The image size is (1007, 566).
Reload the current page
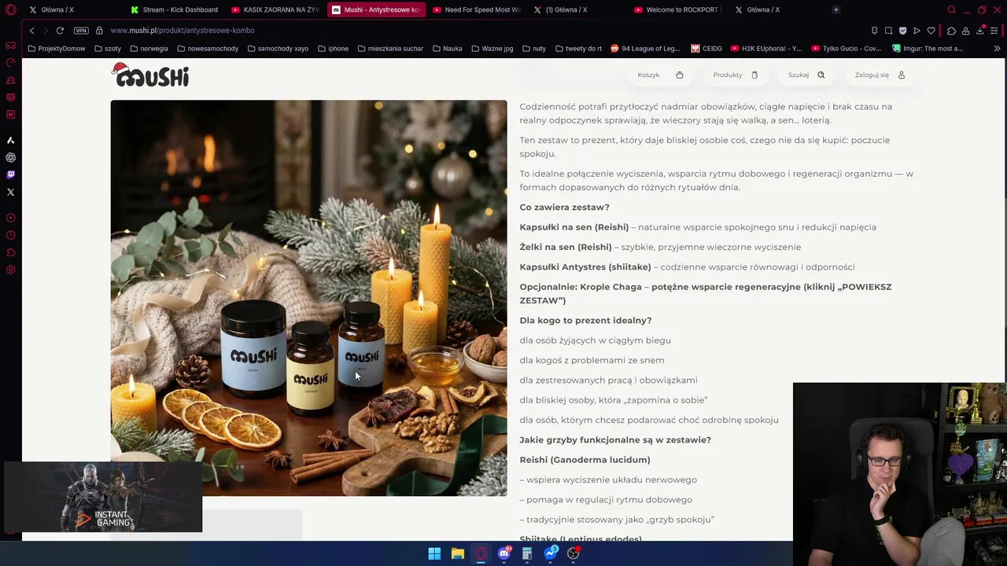60,30
